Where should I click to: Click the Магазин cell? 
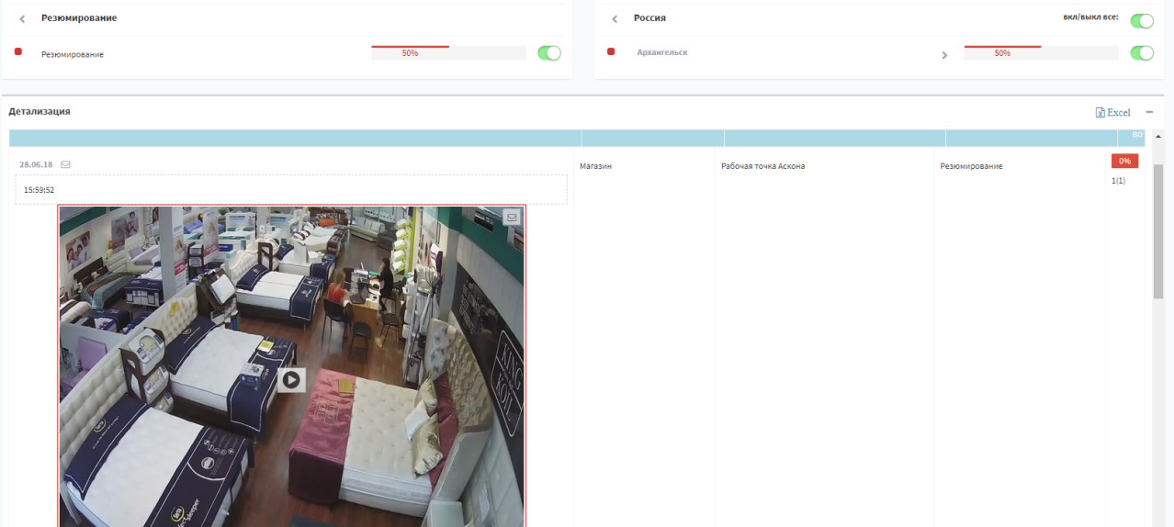(595, 166)
